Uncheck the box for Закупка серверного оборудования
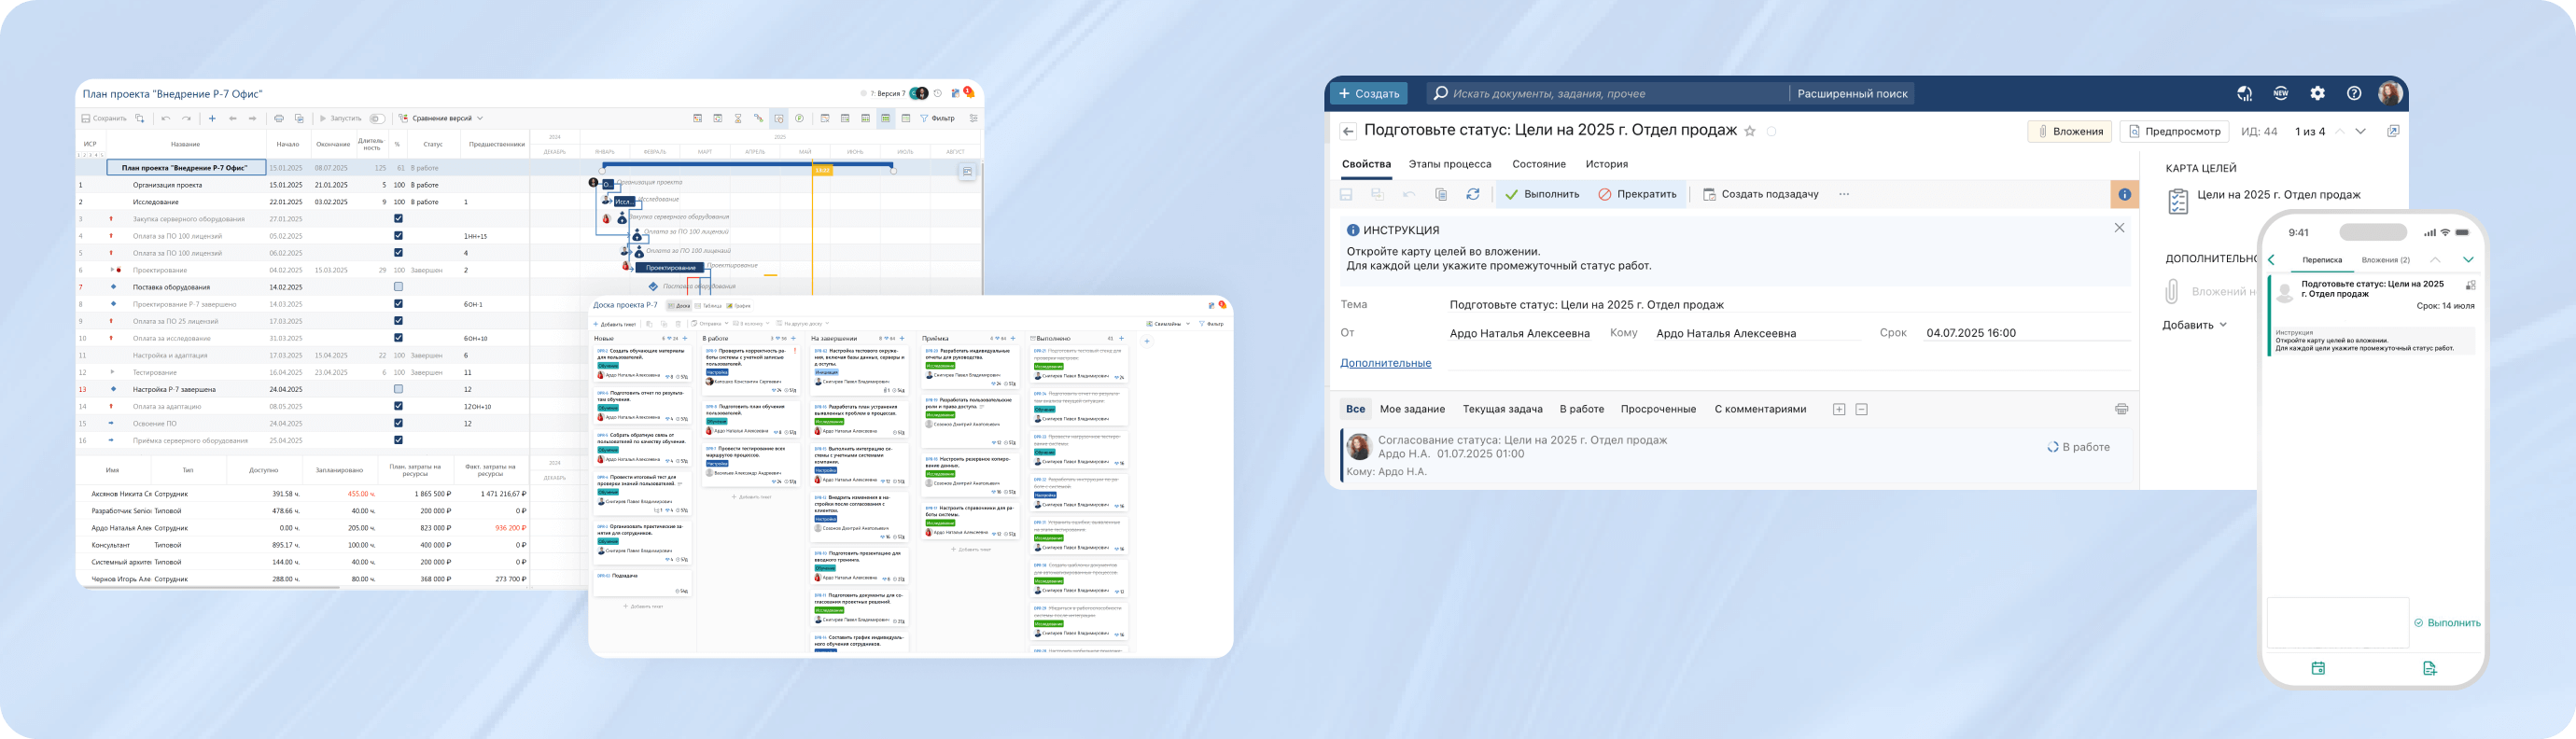Image resolution: width=2576 pixels, height=739 pixels. 398,219
